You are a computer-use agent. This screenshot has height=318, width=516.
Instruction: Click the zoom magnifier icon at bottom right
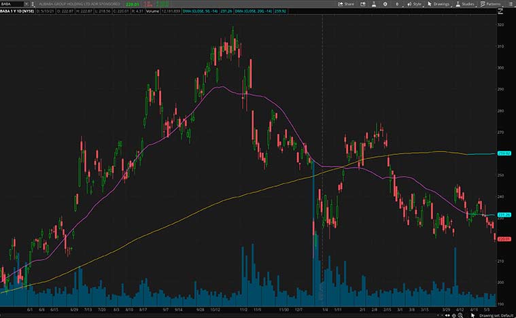460,315
